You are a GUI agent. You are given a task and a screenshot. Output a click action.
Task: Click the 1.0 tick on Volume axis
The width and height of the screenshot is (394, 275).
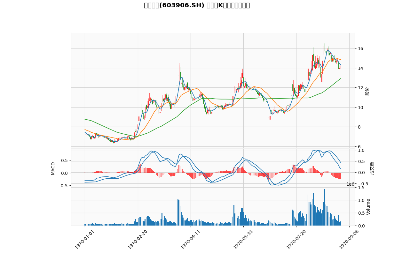coord(361,200)
